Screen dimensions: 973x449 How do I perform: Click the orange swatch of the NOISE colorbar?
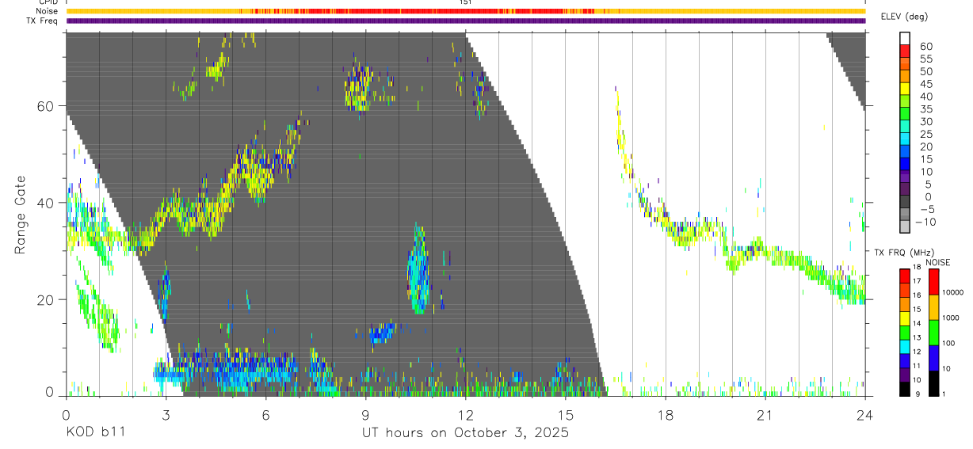click(934, 306)
